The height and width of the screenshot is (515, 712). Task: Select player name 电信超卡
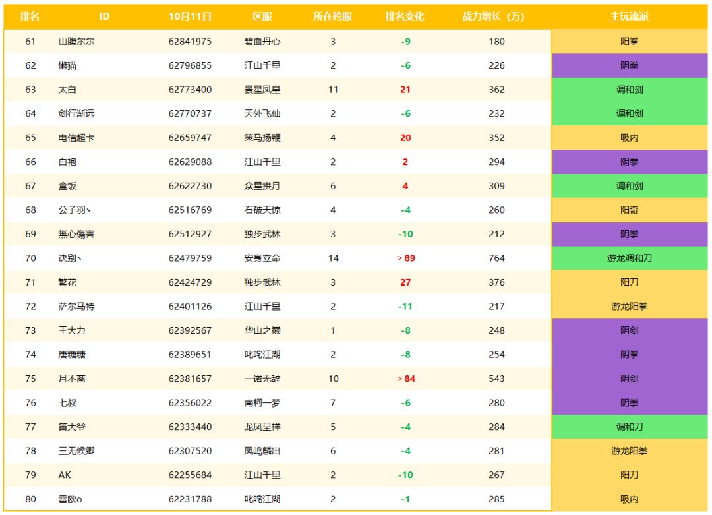pos(76,138)
